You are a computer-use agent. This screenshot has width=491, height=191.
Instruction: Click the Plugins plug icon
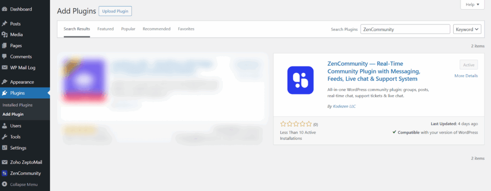point(4,93)
